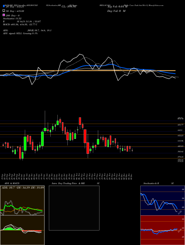Click the MACD values line
The image size is (185, 245).
pos(20,24)
